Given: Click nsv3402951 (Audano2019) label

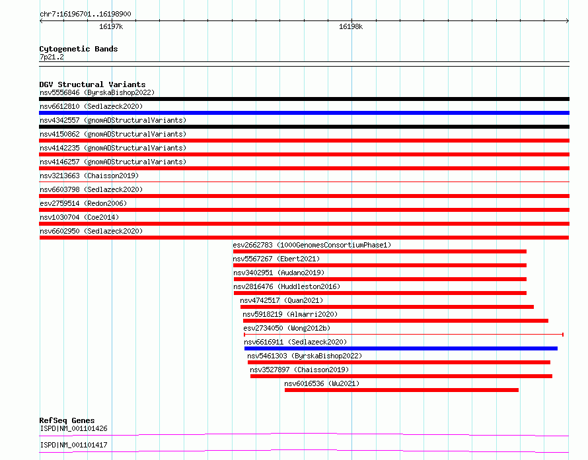Looking at the screenshot, I should (279, 273).
